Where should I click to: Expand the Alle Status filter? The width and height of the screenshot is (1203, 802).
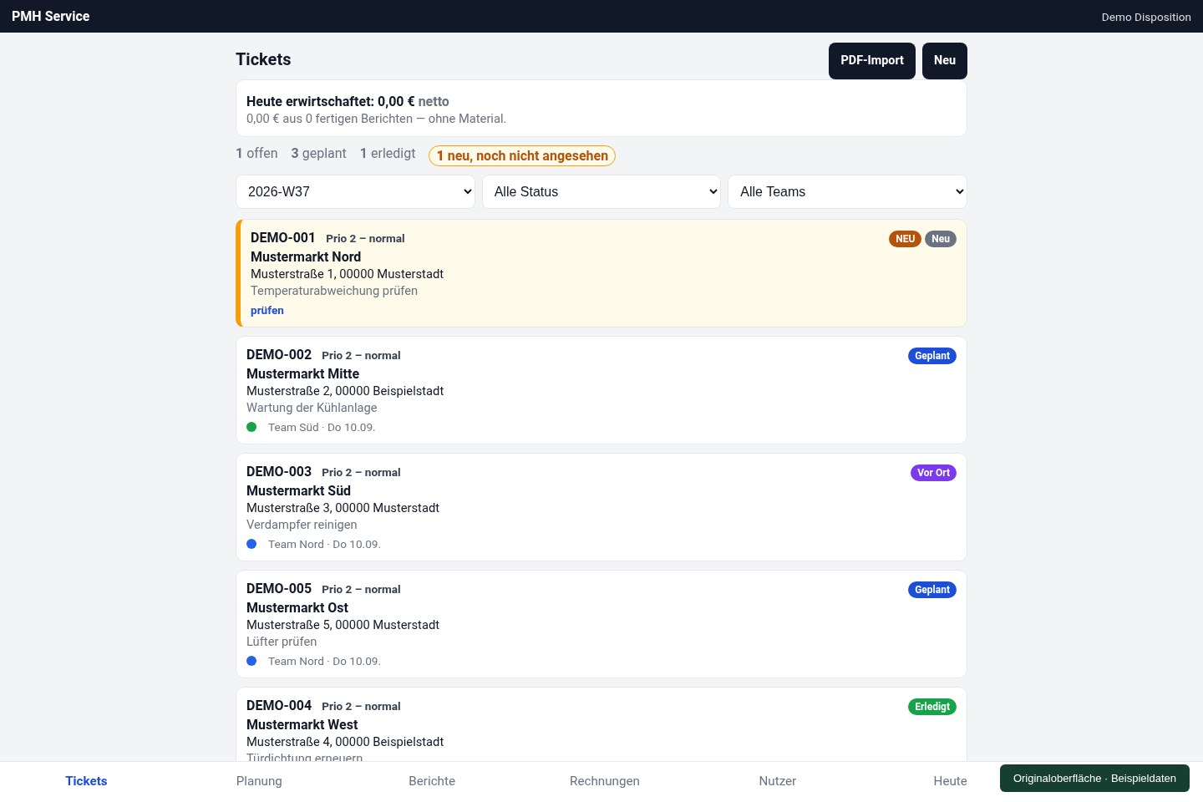click(601, 191)
